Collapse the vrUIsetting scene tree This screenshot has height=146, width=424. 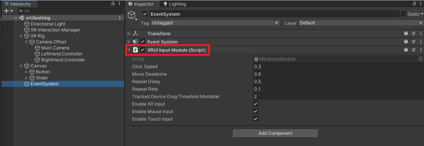[x=16, y=18]
